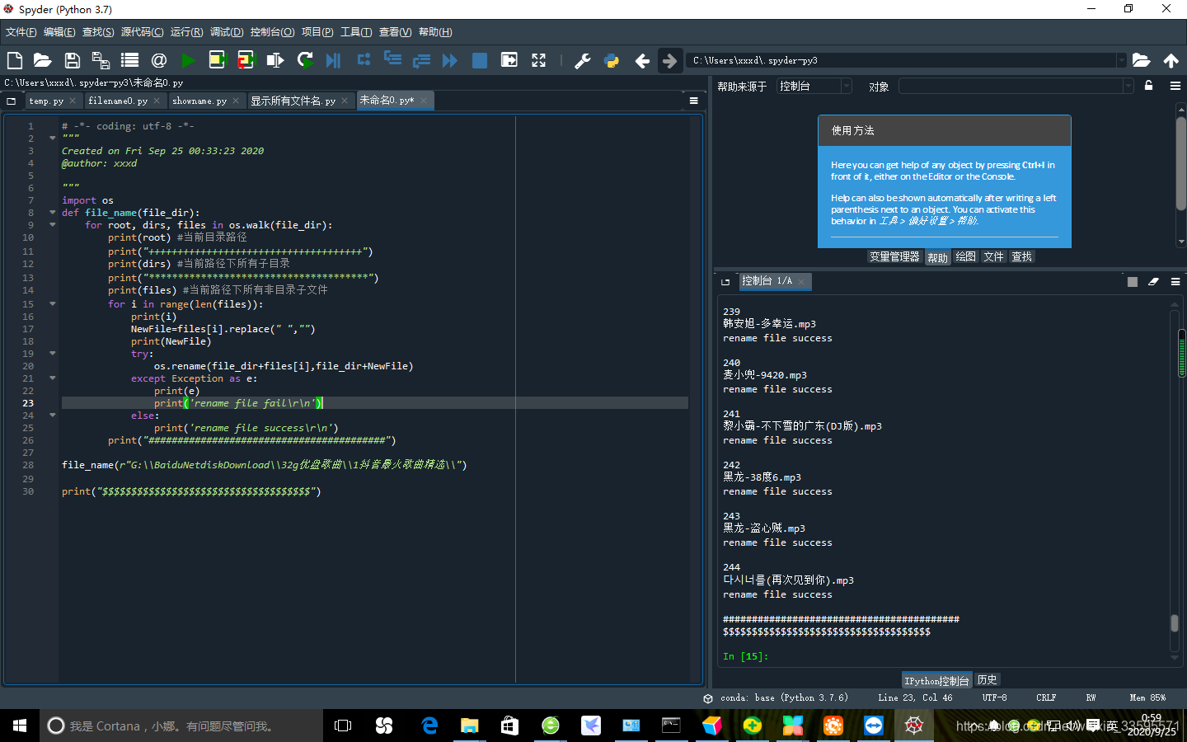Viewport: 1187px width, 742px height.
Task: Open the help source 控制台 dropdown
Action: coord(814,86)
